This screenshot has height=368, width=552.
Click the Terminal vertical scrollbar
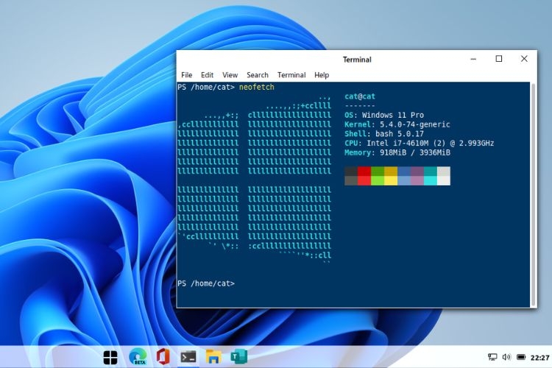(x=534, y=194)
